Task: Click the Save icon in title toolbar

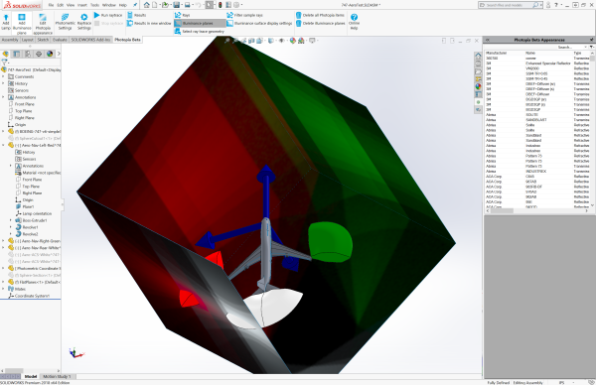Action: pos(177,5)
